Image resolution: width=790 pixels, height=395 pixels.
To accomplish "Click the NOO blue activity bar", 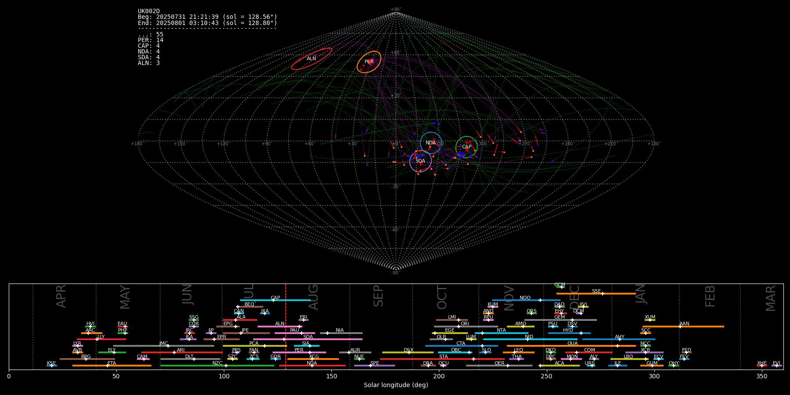I will click(x=526, y=300).
